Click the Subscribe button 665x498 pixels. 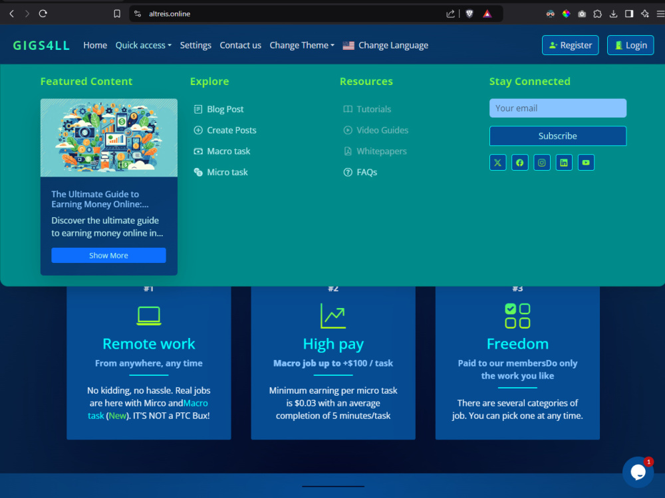pyautogui.click(x=558, y=136)
